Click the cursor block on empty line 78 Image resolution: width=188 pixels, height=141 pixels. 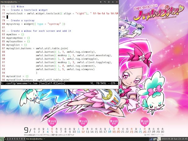click(x=7, y=17)
